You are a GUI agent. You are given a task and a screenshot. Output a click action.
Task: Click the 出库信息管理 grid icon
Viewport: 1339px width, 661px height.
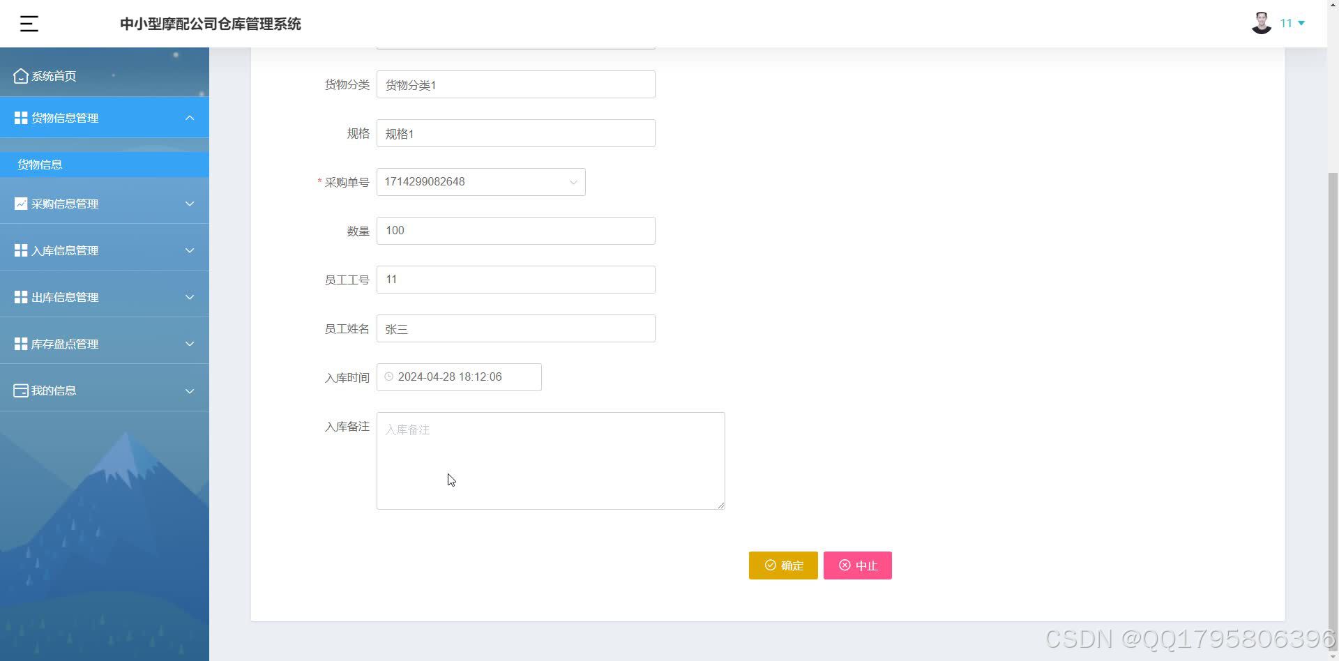[x=21, y=297]
